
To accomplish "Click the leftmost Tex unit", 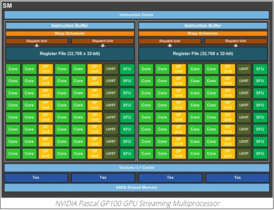I will (36, 178).
